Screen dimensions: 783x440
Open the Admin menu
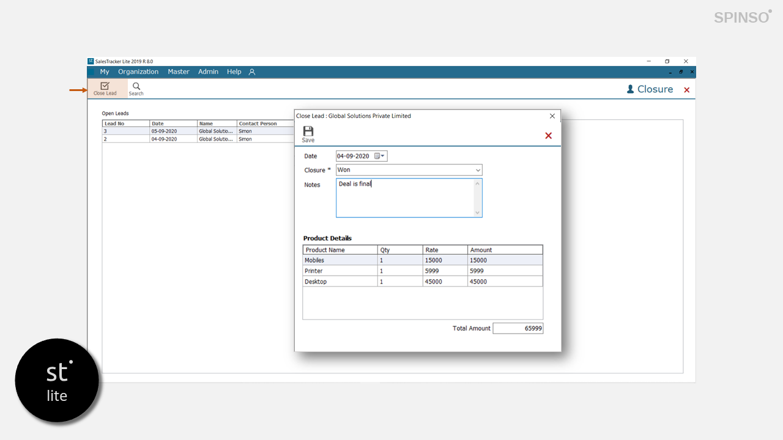(208, 72)
